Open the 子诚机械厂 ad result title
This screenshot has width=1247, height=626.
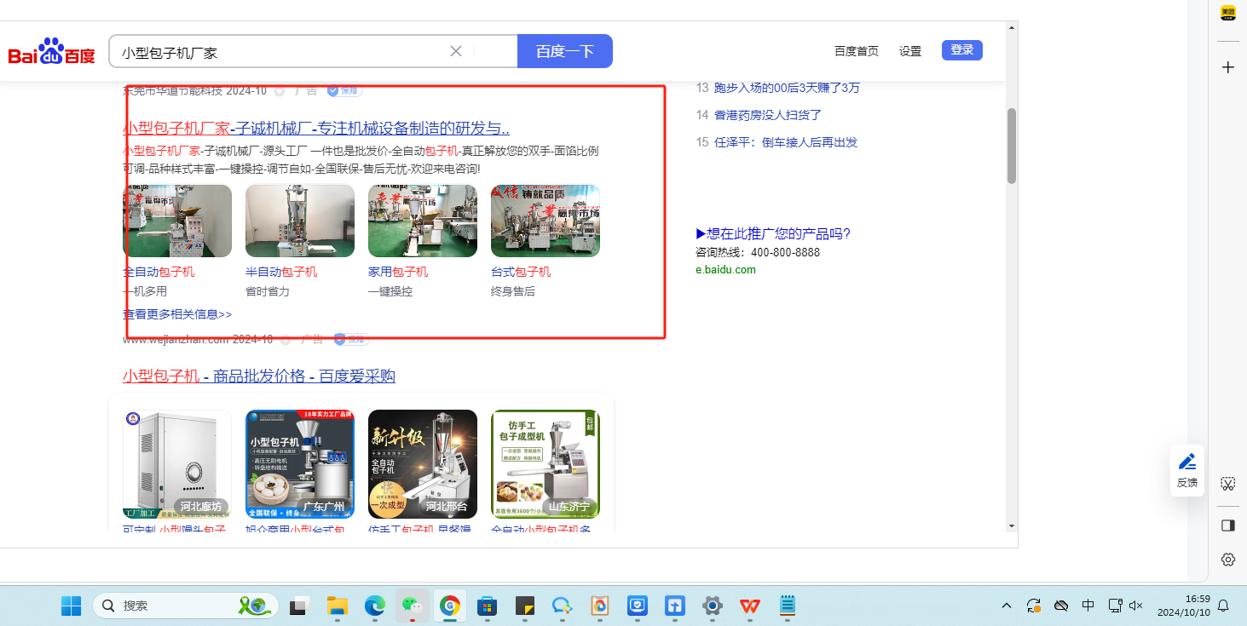pyautogui.click(x=316, y=129)
